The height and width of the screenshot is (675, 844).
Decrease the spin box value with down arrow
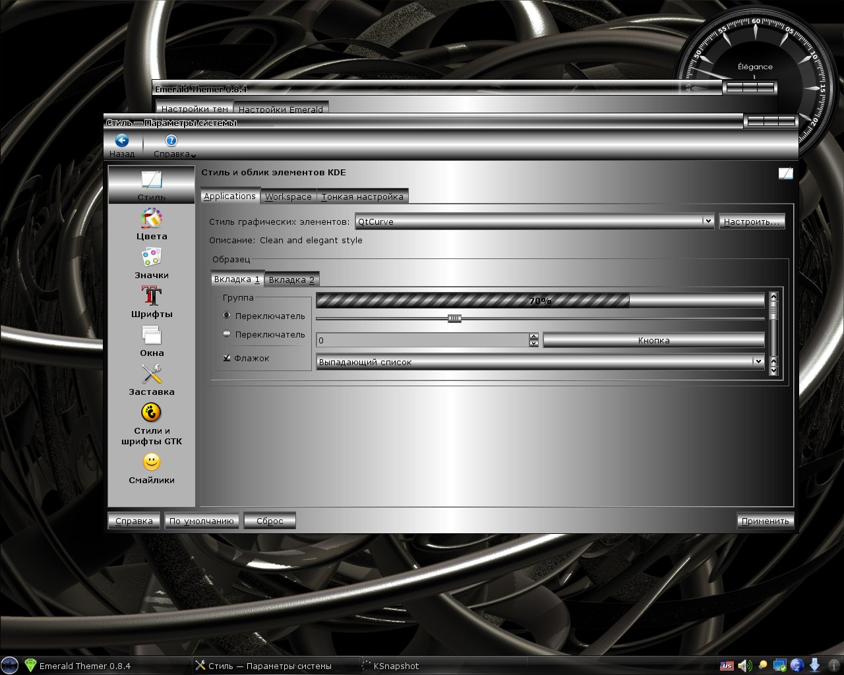pos(533,343)
